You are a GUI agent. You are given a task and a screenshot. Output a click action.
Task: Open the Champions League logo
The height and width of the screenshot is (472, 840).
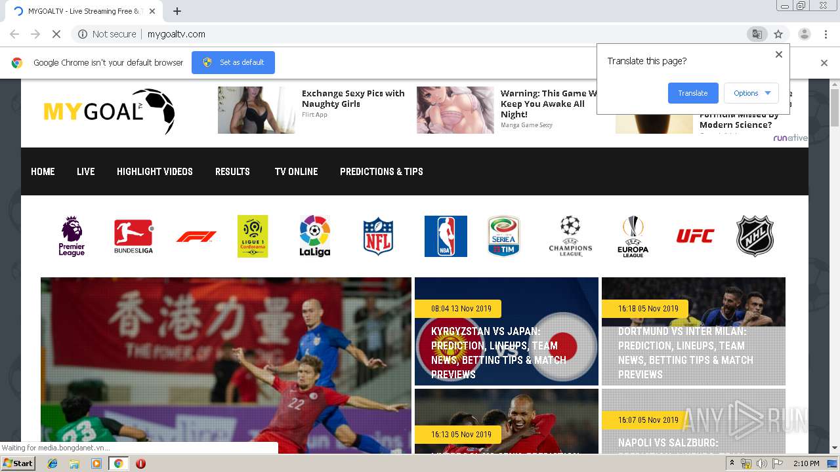(x=570, y=236)
